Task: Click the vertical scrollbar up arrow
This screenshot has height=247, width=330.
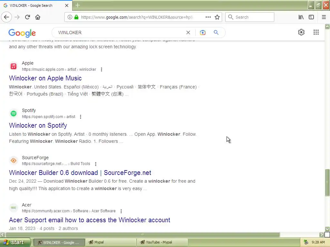Action: point(327,26)
